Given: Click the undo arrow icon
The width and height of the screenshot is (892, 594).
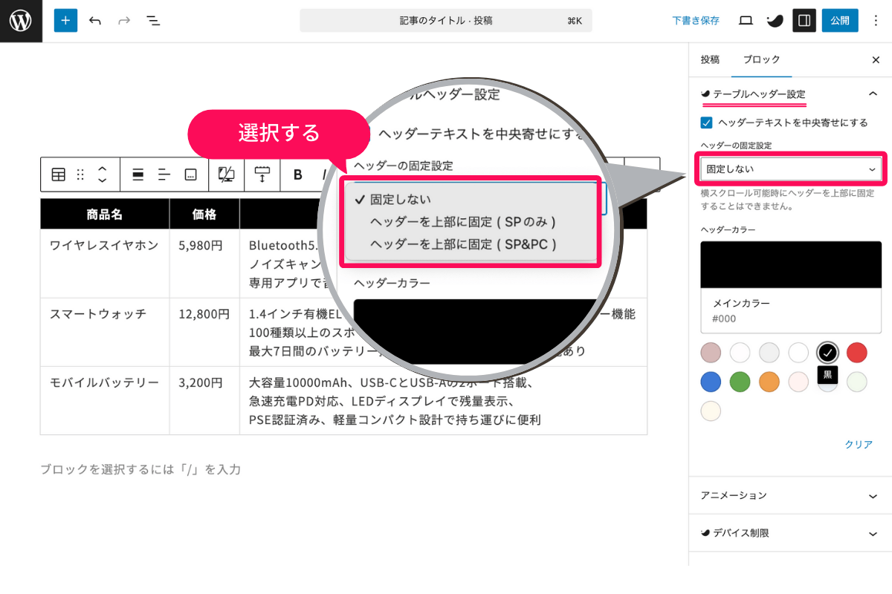Looking at the screenshot, I should tap(95, 20).
